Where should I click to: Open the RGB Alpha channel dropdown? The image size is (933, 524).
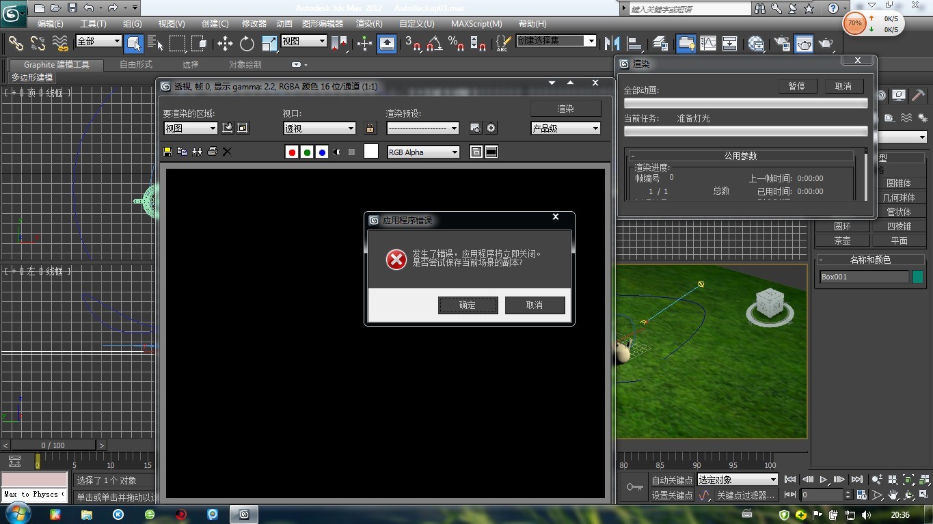(x=424, y=152)
